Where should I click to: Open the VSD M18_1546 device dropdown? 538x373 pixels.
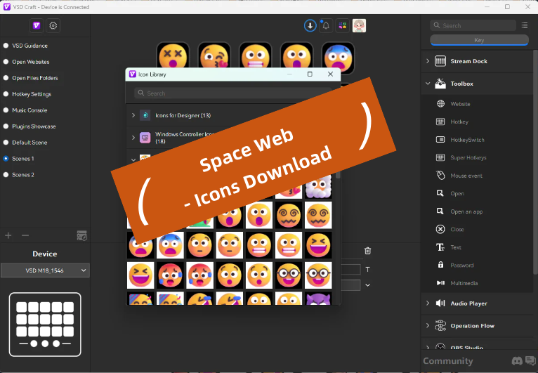[x=46, y=270]
